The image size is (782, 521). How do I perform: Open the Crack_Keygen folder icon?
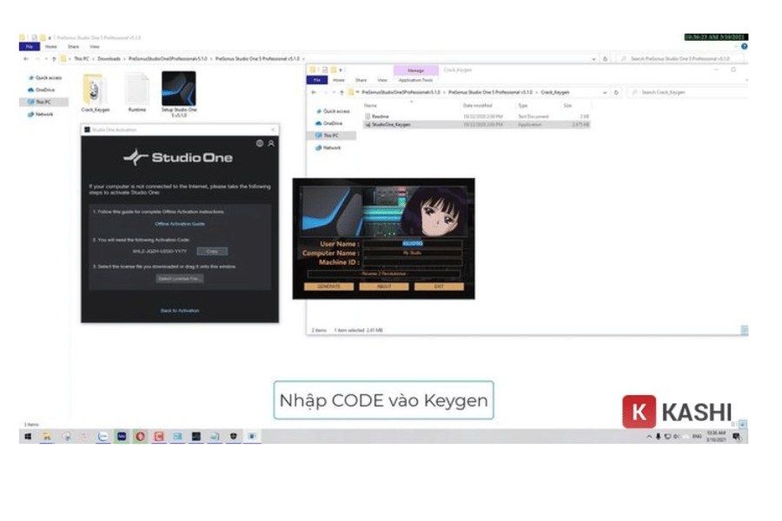93,90
